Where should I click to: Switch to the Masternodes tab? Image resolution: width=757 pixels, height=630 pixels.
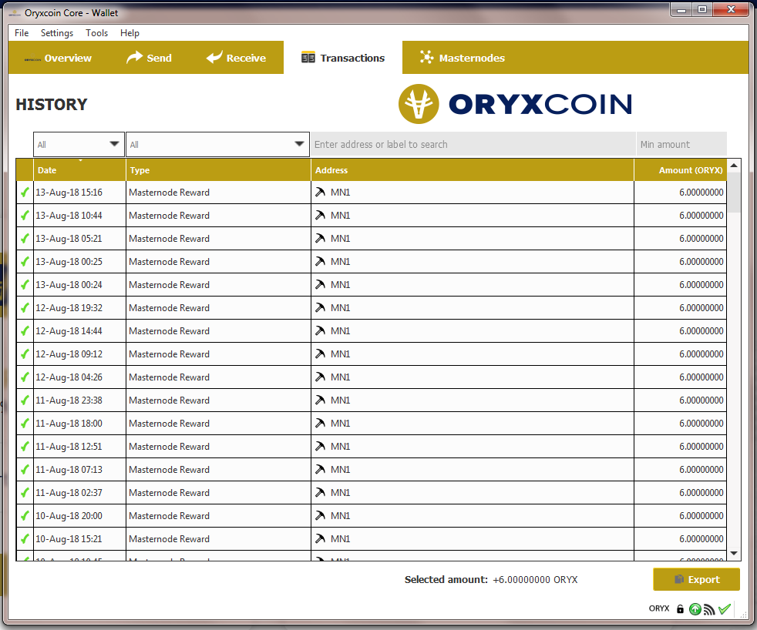point(462,58)
